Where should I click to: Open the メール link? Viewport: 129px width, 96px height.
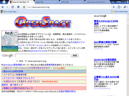tap(68, 39)
